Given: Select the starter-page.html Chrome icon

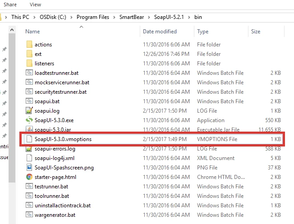Looking at the screenshot, I should (29, 177).
